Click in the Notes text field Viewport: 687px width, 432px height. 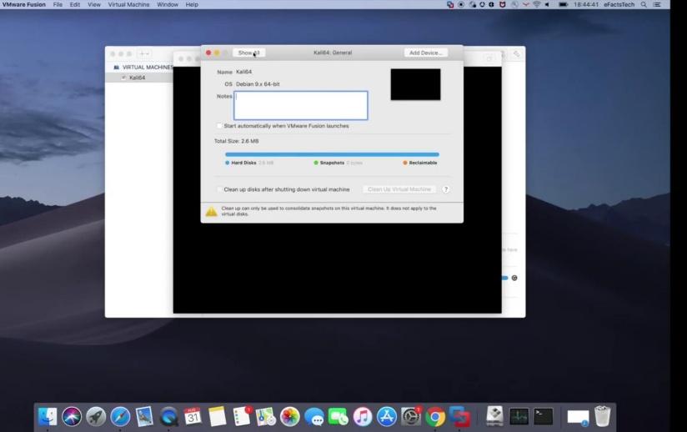click(x=300, y=105)
